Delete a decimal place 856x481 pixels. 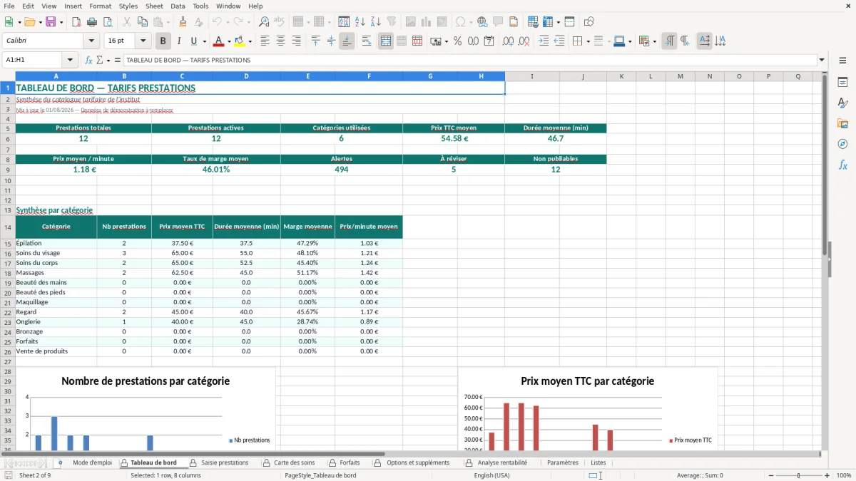[x=523, y=41]
